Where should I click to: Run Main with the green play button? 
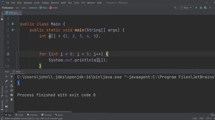196,8
